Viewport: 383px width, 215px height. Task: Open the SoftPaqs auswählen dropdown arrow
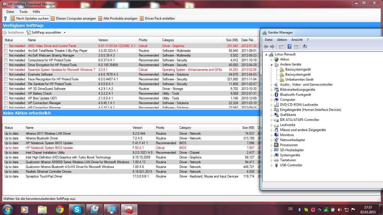point(64,32)
